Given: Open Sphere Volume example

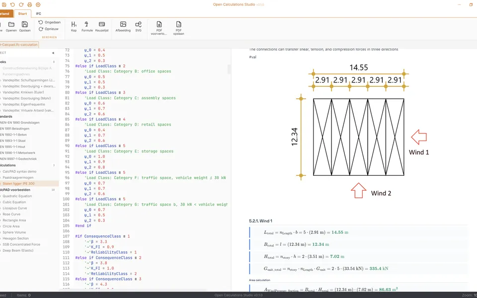Looking at the screenshot, I should click(x=14, y=232).
